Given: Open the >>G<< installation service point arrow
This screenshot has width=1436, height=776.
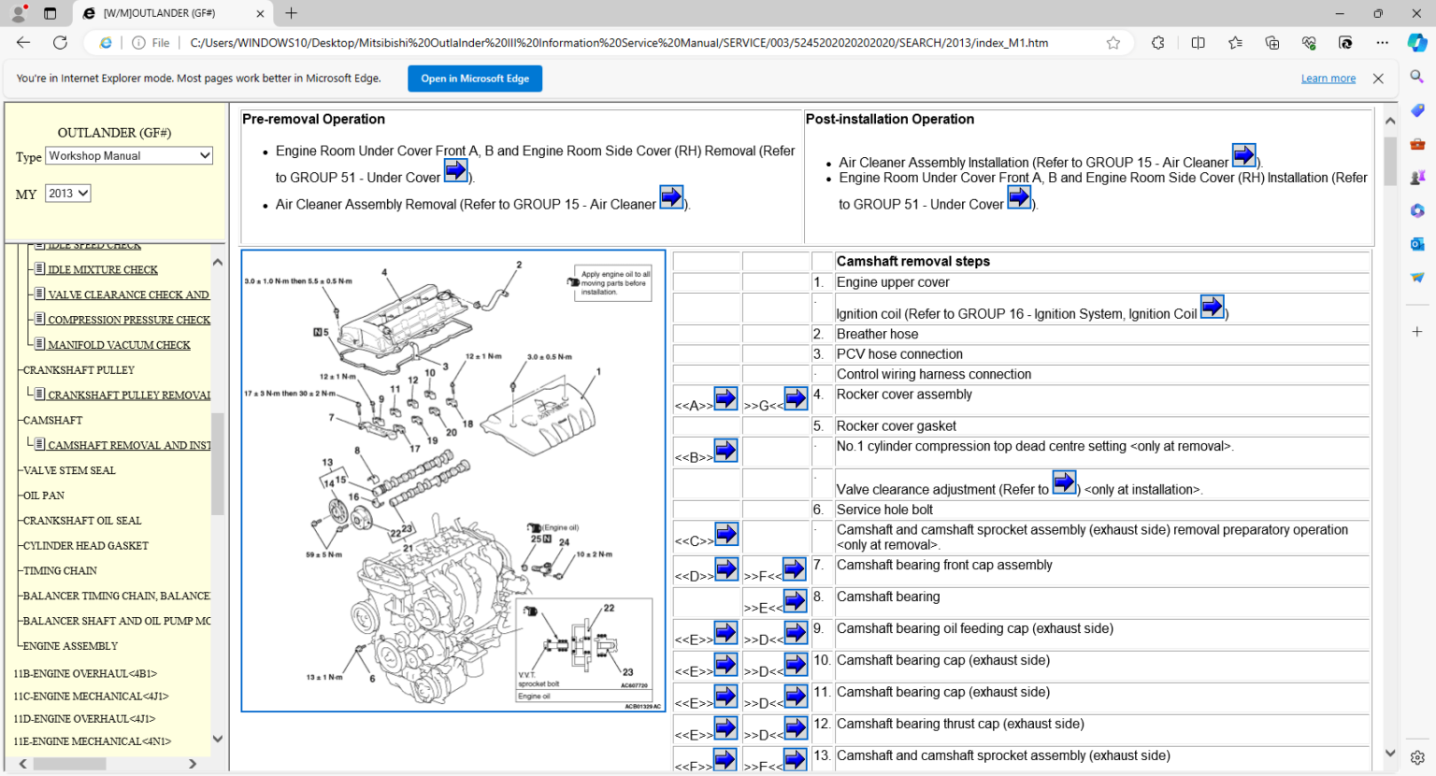Looking at the screenshot, I should pyautogui.click(x=796, y=399).
